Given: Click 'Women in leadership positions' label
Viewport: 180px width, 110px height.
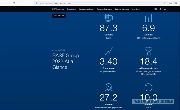Looking at the screenshot, I should tap(109, 107).
